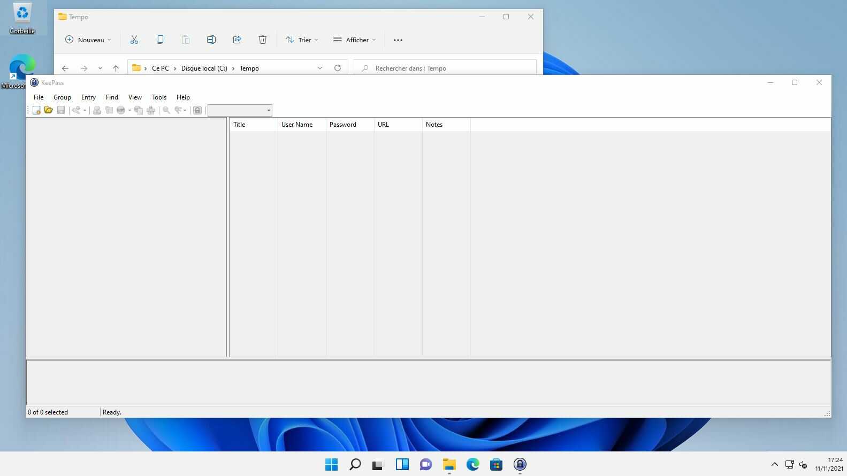Navigate to Ce PC in breadcrumb
Image resolution: width=847 pixels, height=476 pixels.
coord(161,68)
